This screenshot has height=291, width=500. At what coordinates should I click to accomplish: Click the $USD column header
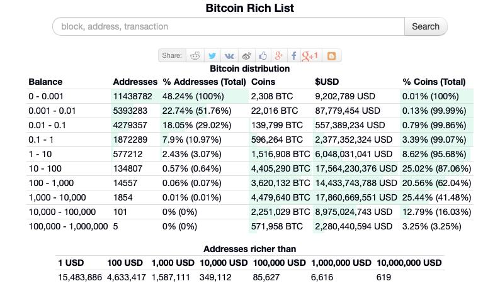pyautogui.click(x=327, y=82)
